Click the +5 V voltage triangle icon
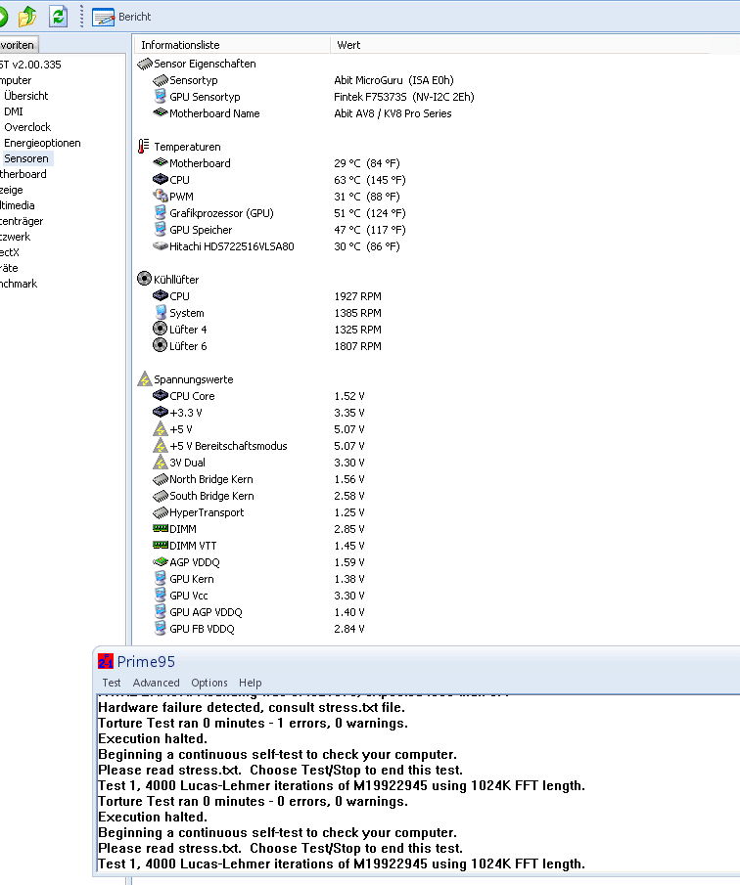The height and width of the screenshot is (885, 740). [x=161, y=429]
